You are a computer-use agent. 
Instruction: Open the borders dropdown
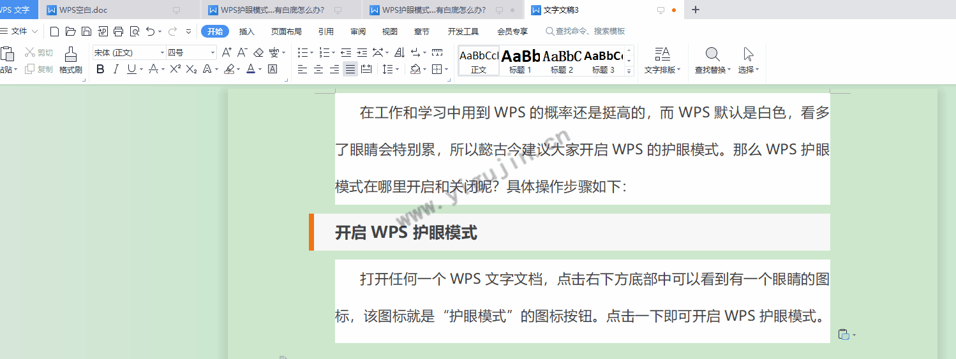pos(445,70)
